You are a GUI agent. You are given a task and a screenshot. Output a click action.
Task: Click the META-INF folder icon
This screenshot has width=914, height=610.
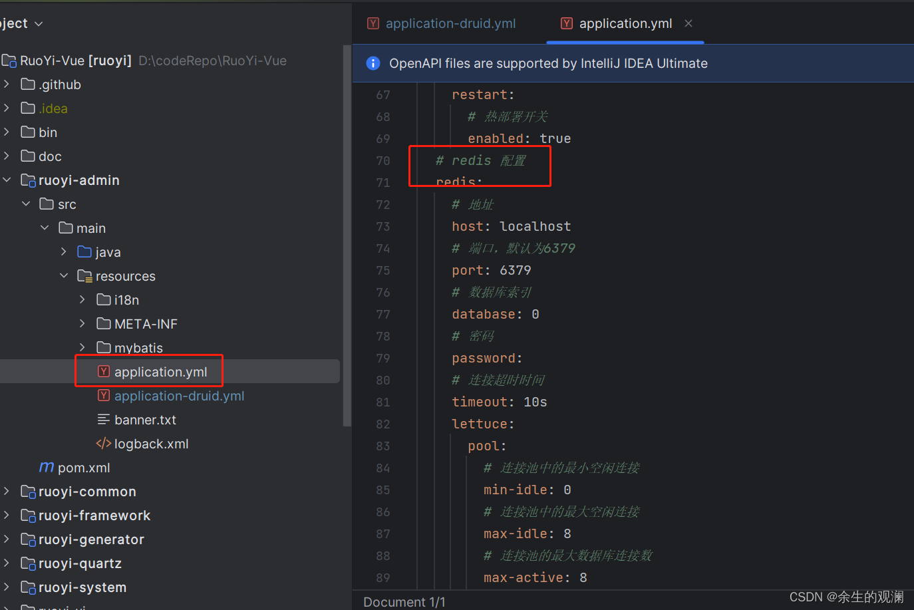[x=104, y=324]
